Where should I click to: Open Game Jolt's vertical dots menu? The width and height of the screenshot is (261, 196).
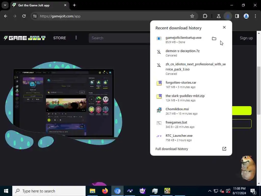pyautogui.click(x=76, y=38)
